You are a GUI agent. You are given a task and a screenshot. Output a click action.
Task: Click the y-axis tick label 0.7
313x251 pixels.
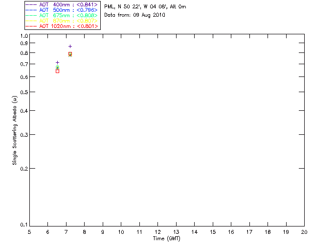click(24, 64)
